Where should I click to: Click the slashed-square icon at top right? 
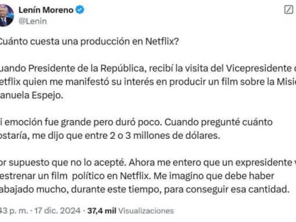click(x=288, y=9)
